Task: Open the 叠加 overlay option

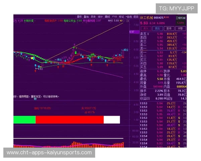Action: (86, 16)
